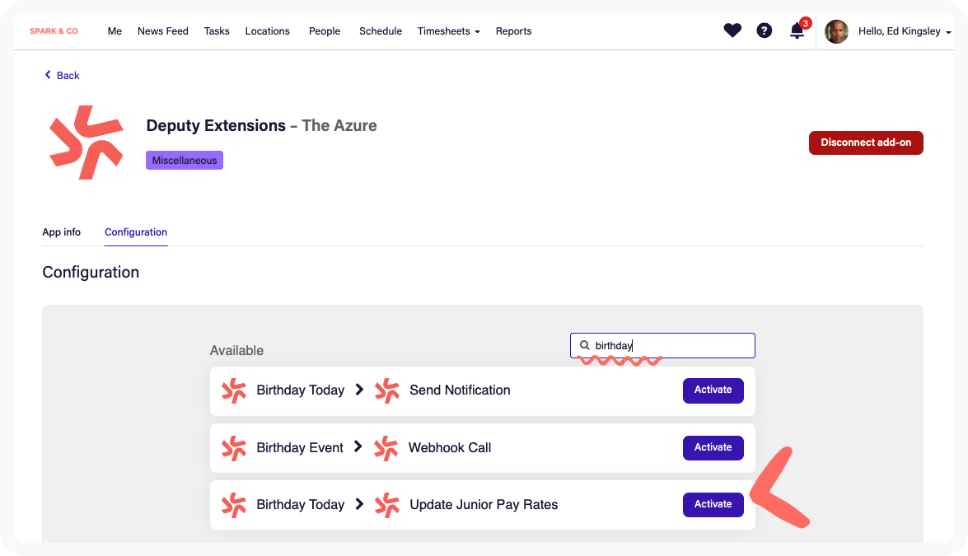Screen dimensions: 968x556
Task: Click the search magnifier icon
Action: point(585,346)
